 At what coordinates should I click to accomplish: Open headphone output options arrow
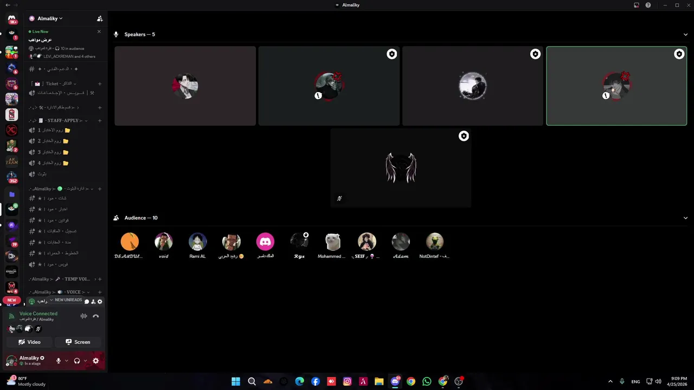[x=85, y=361]
